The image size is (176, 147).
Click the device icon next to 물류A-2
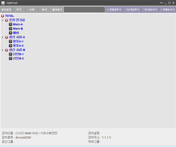(11, 46)
